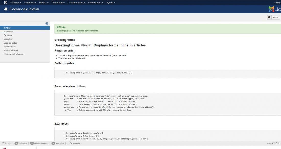Image resolution: width=281 pixels, height=149 pixels.
Task: Click the 'Extensiones: Instalar' page title
Action: 24,9
